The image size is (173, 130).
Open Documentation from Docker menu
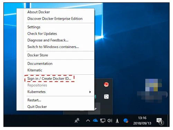tap(40, 64)
